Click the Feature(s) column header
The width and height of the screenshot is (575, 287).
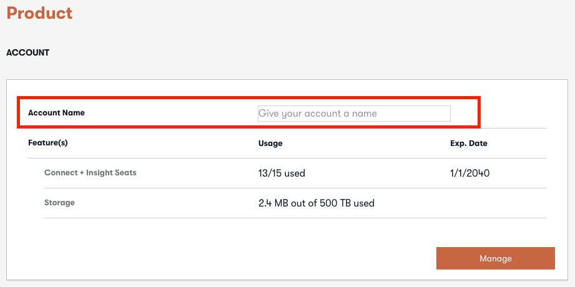coord(47,143)
